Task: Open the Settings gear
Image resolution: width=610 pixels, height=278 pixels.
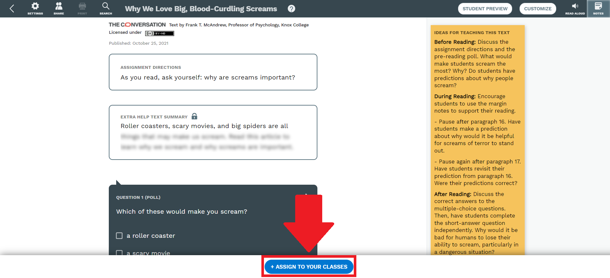Action: [35, 9]
